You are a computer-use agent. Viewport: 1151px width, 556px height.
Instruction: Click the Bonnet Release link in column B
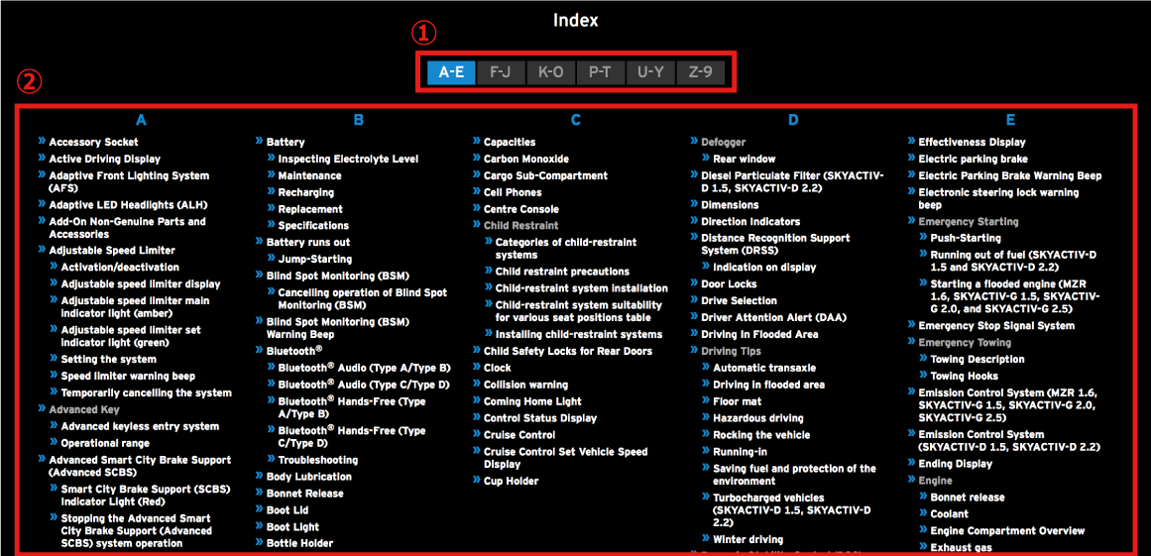tap(304, 494)
